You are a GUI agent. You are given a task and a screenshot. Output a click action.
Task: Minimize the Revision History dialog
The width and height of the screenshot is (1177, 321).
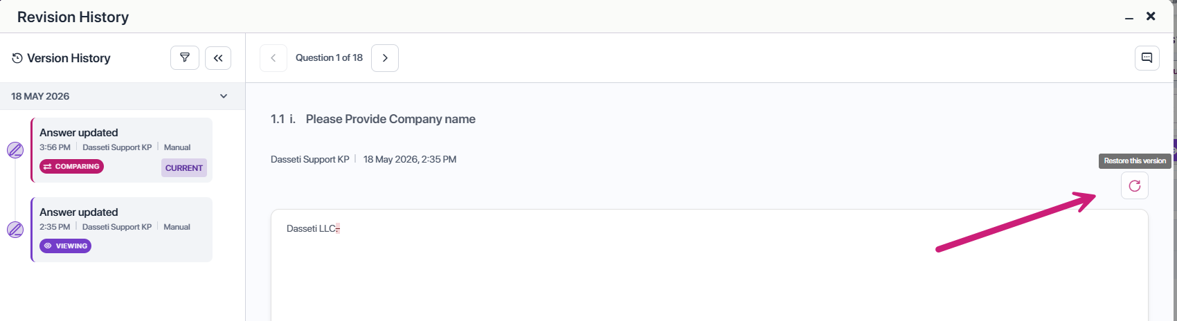coord(1129,17)
